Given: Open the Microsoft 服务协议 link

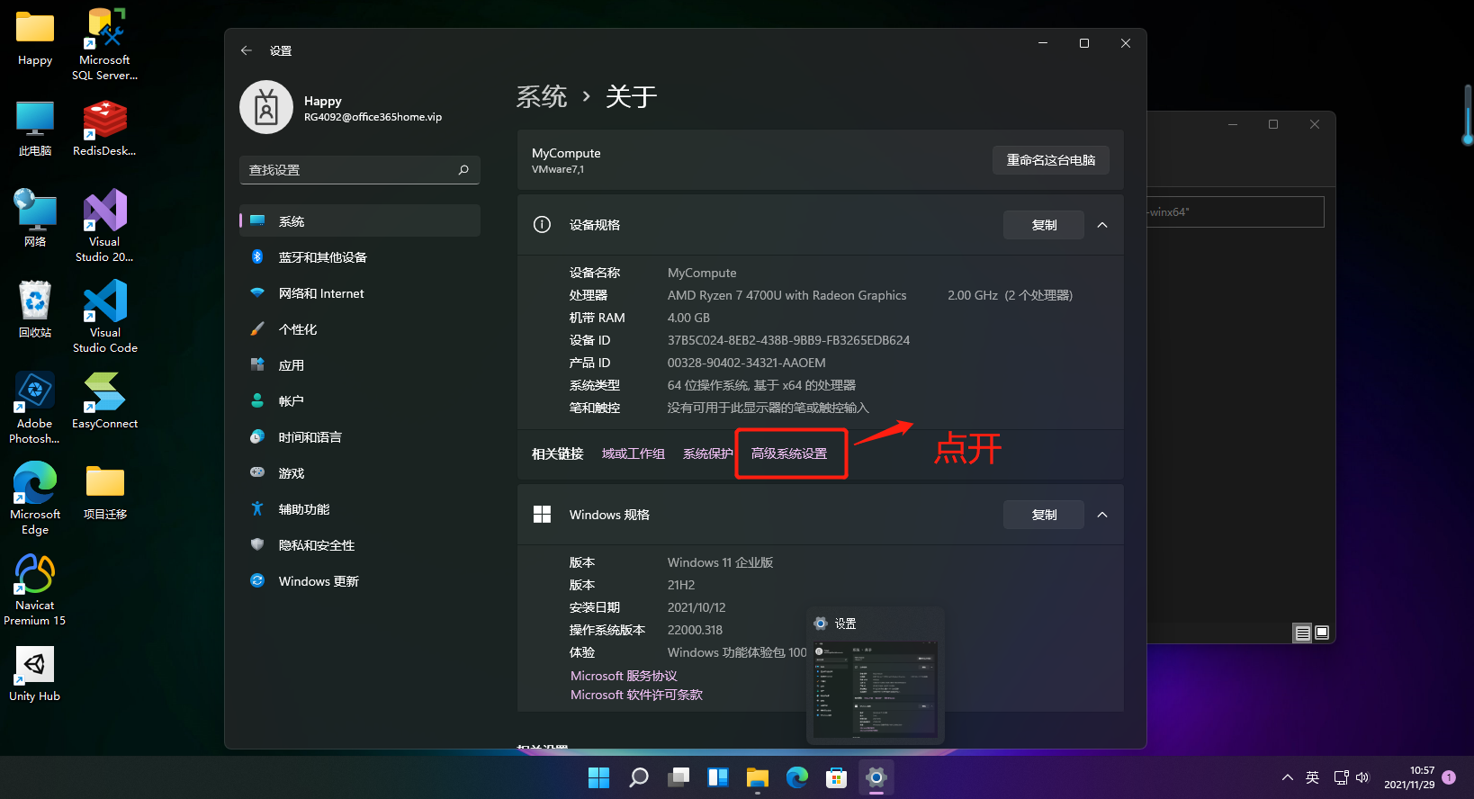Looking at the screenshot, I should click(624, 676).
